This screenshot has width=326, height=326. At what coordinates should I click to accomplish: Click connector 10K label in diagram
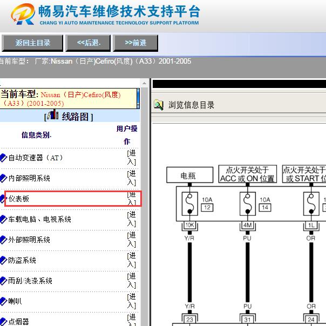(x=189, y=225)
